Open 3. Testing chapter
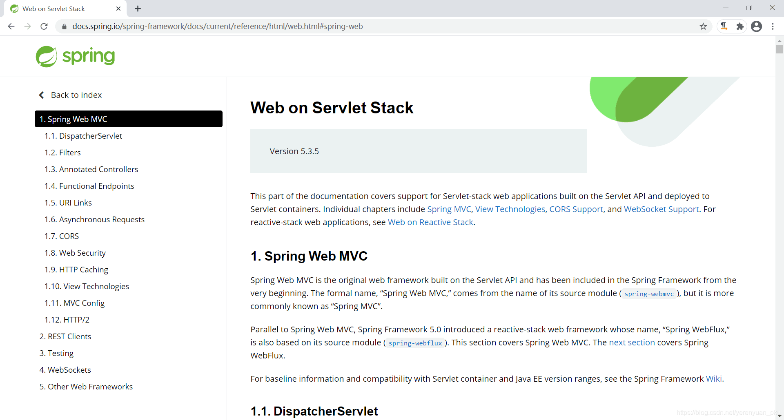The height and width of the screenshot is (420, 784). pos(56,353)
